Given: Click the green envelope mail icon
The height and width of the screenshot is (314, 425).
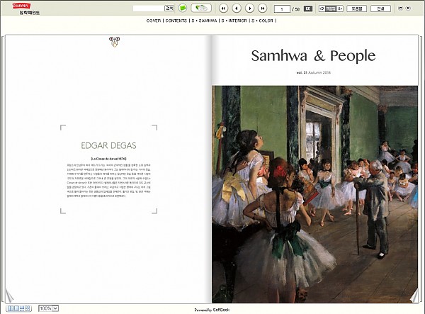Looking at the screenshot, I should click(183, 8).
